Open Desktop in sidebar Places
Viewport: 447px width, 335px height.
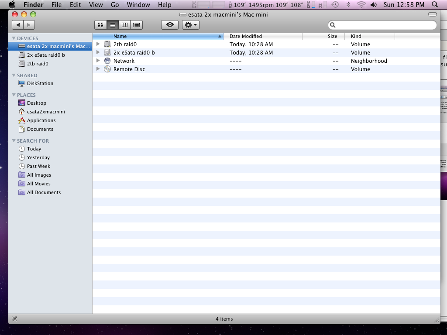pyautogui.click(x=50, y=103)
